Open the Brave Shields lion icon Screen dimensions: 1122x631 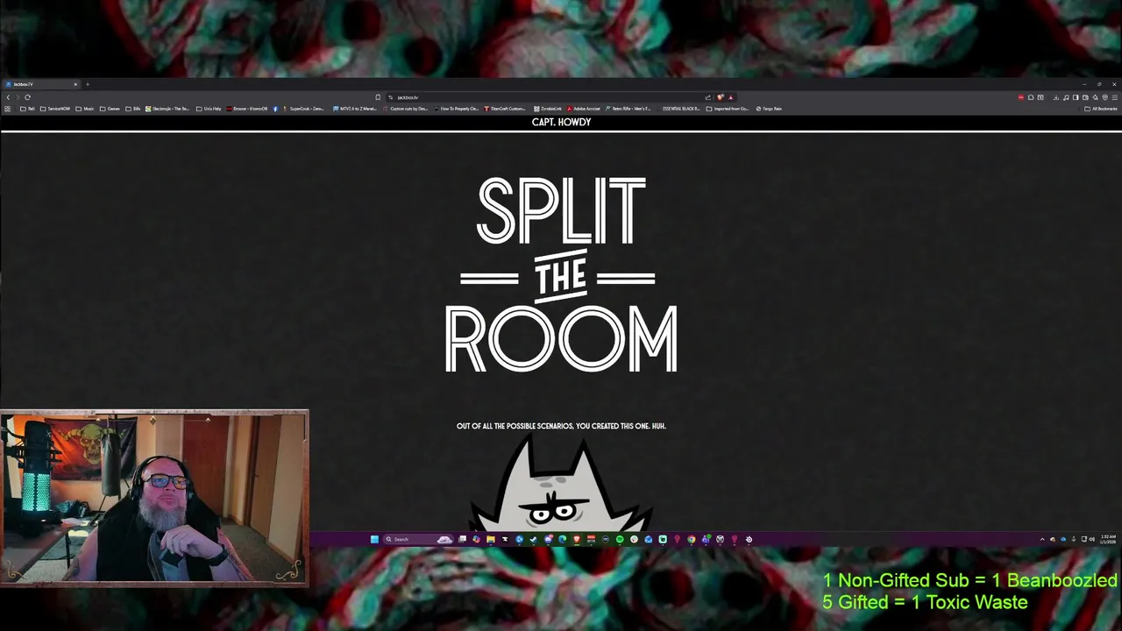click(x=721, y=97)
